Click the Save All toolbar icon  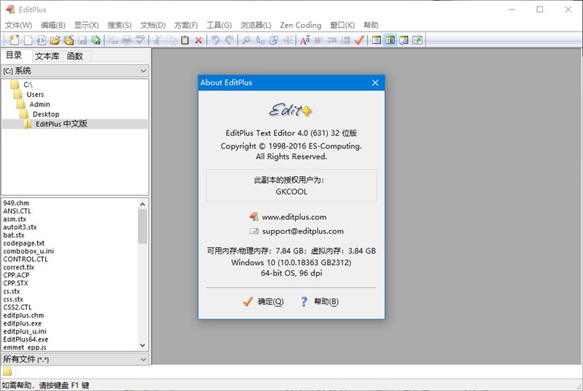tap(96, 40)
